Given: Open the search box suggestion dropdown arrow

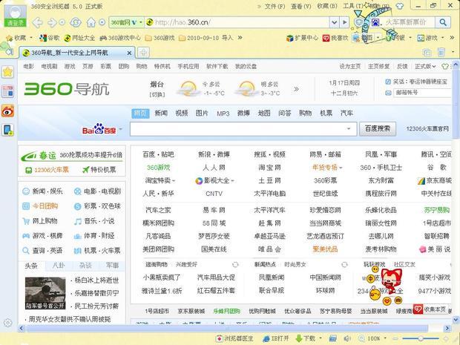Looking at the screenshot, I should (349, 129).
